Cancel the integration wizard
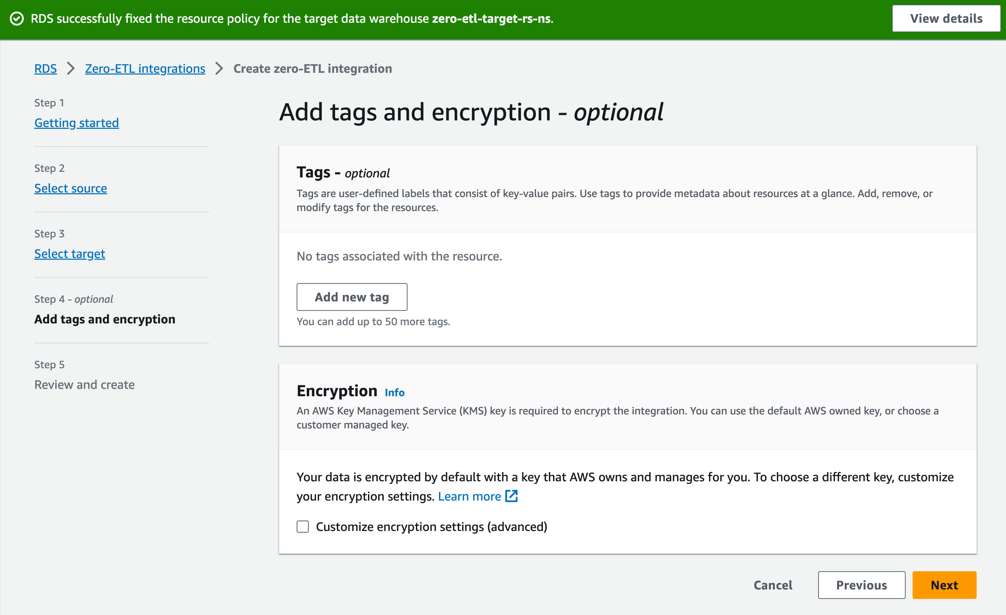Image resolution: width=1006 pixels, height=615 pixels. 772,585
